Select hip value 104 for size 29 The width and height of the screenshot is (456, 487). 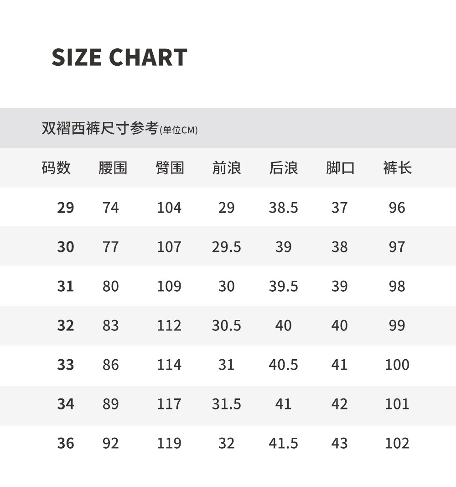(169, 208)
